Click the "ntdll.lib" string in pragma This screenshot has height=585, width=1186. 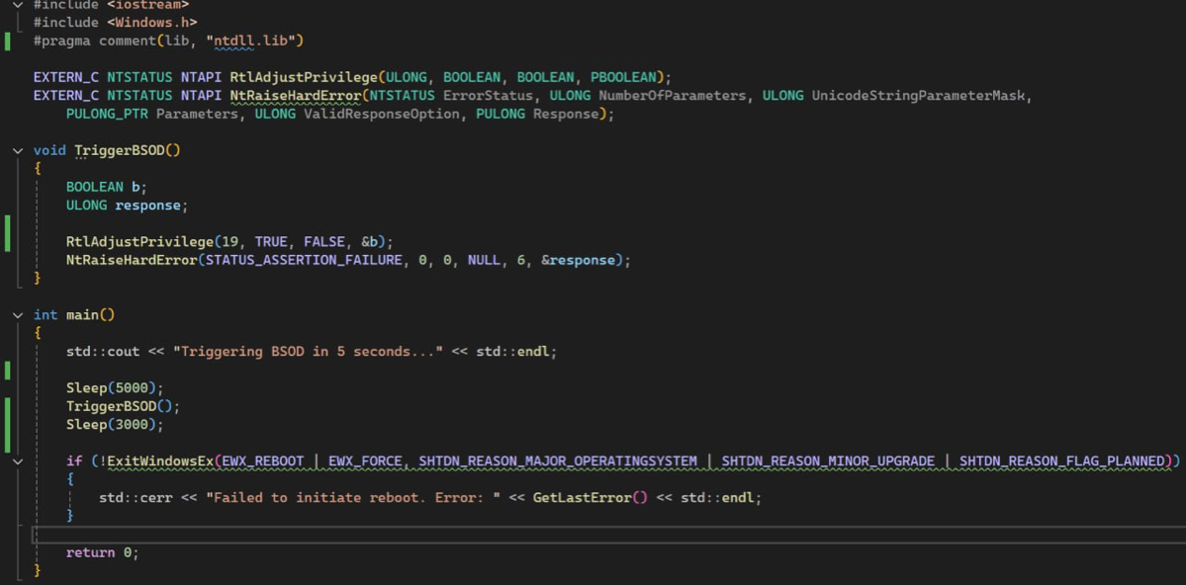pos(254,42)
